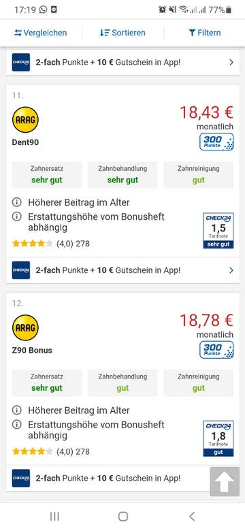
Task: Tap the Zahnreinigung gut tile in Z90 Bonus
Action: 199,383
